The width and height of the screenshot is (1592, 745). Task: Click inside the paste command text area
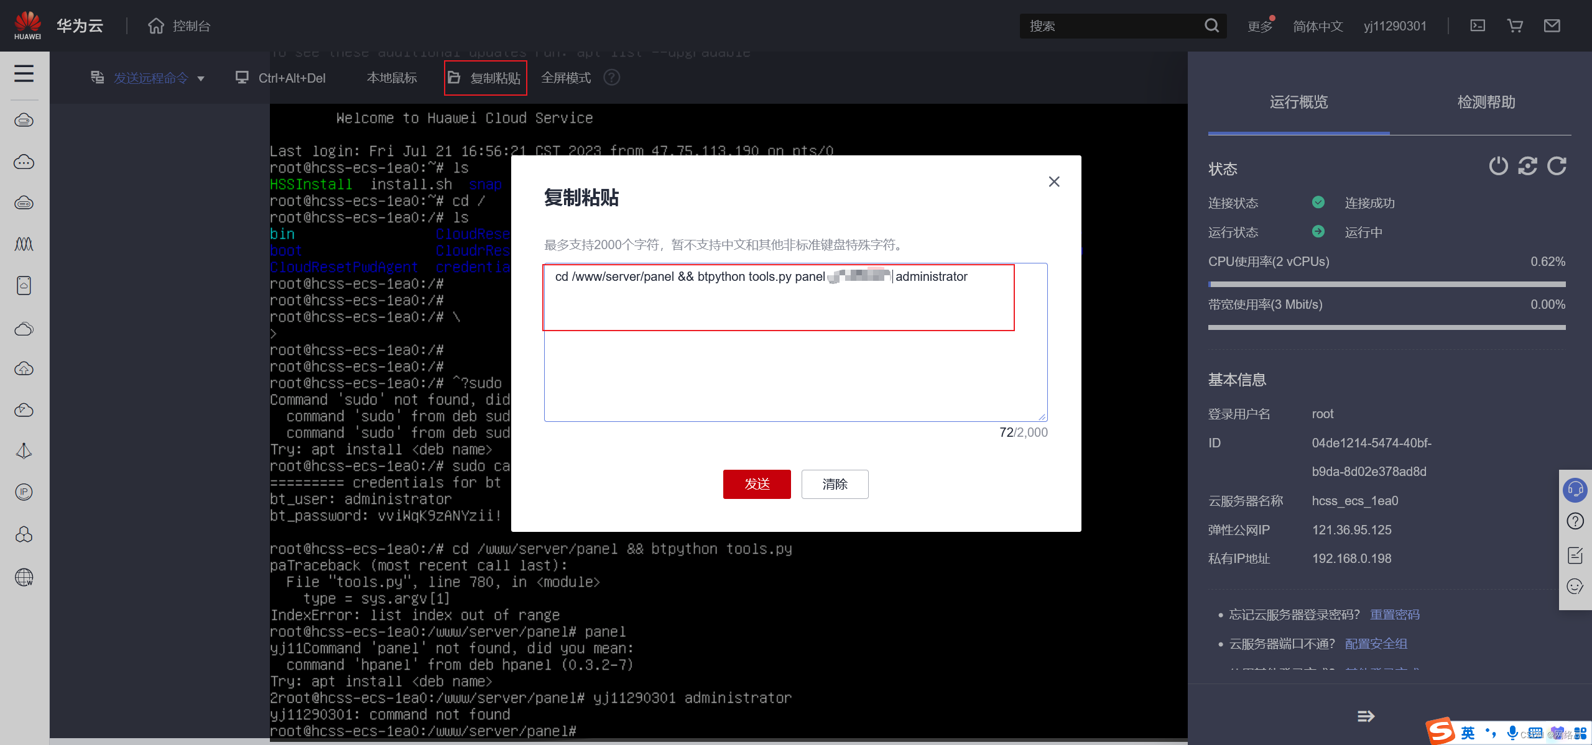pos(795,373)
